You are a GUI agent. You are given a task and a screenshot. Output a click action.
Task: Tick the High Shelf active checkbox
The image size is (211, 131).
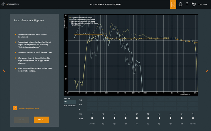pyautogui.click(x=193, y=118)
